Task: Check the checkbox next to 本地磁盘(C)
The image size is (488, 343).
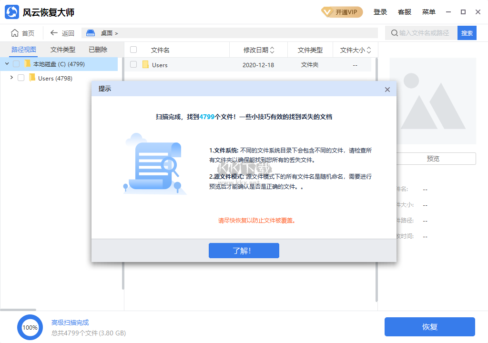Action: pyautogui.click(x=17, y=63)
